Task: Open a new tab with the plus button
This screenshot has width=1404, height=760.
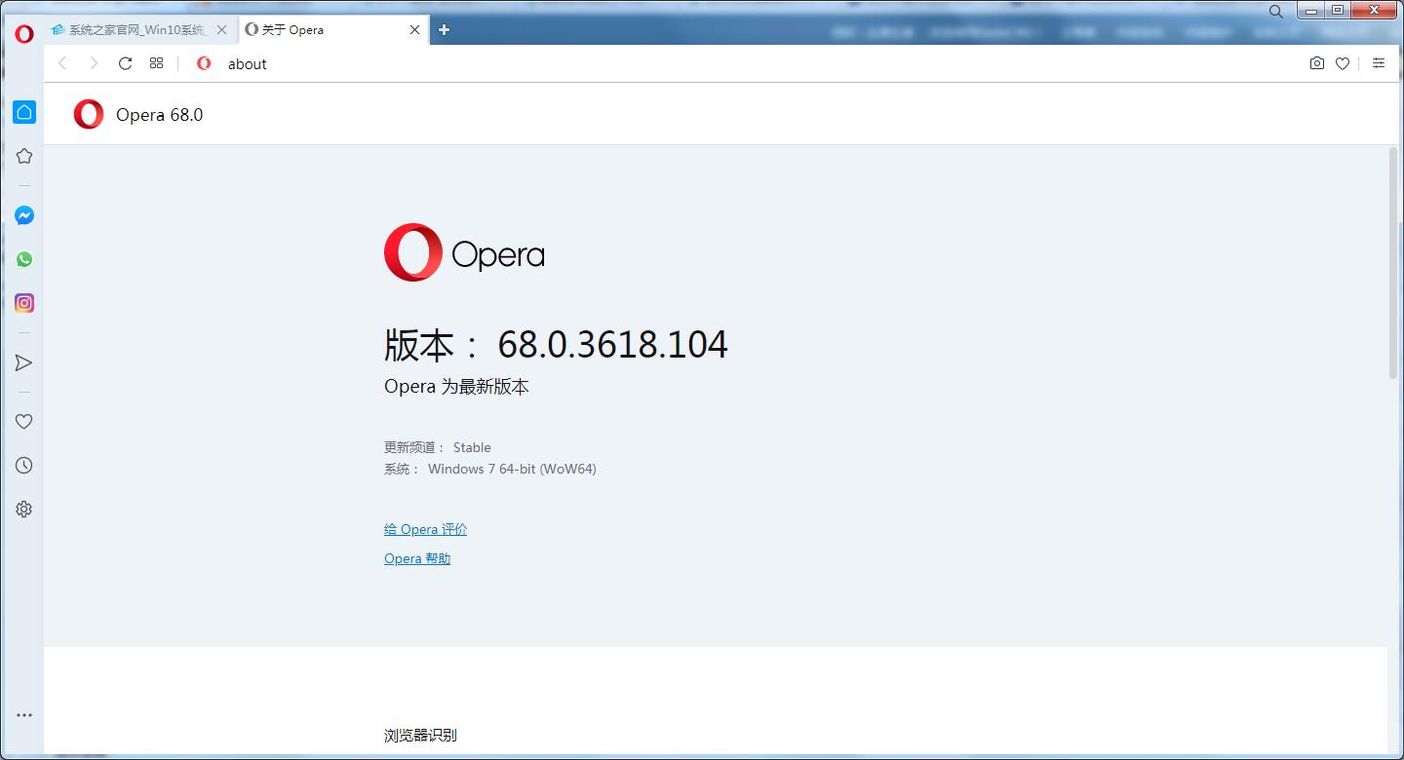Action: point(444,29)
